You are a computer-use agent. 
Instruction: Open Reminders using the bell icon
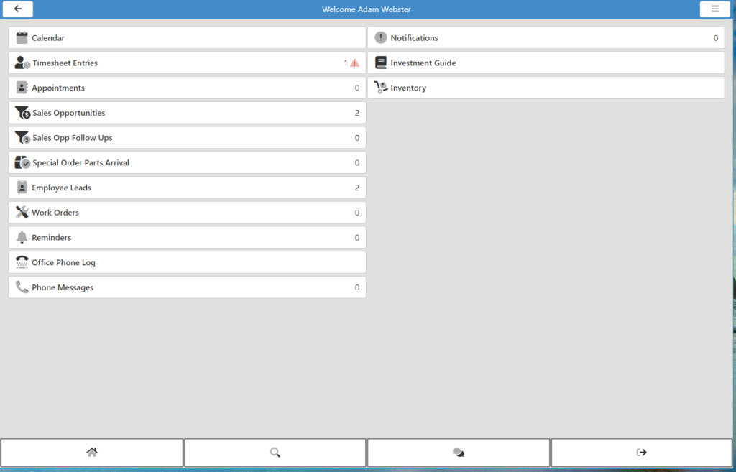click(21, 237)
